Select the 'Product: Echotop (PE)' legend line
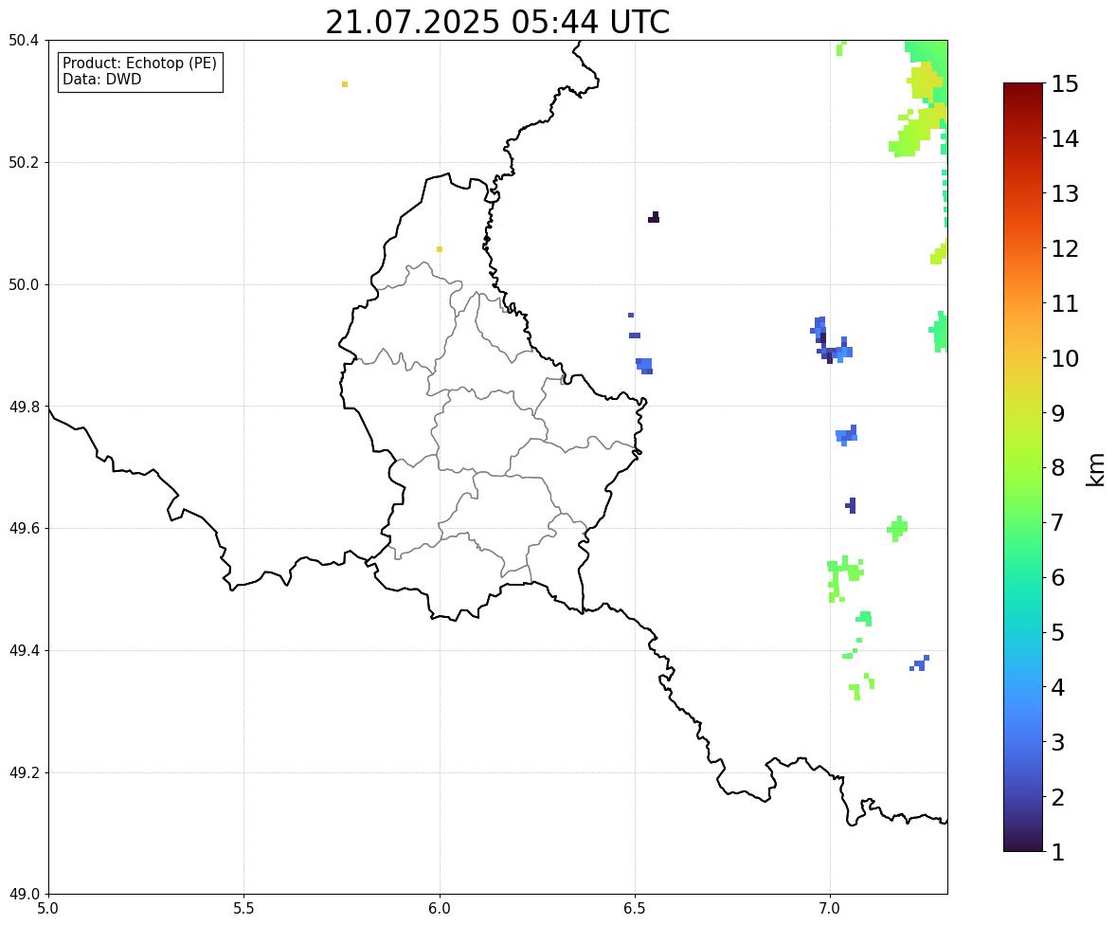 [139, 63]
